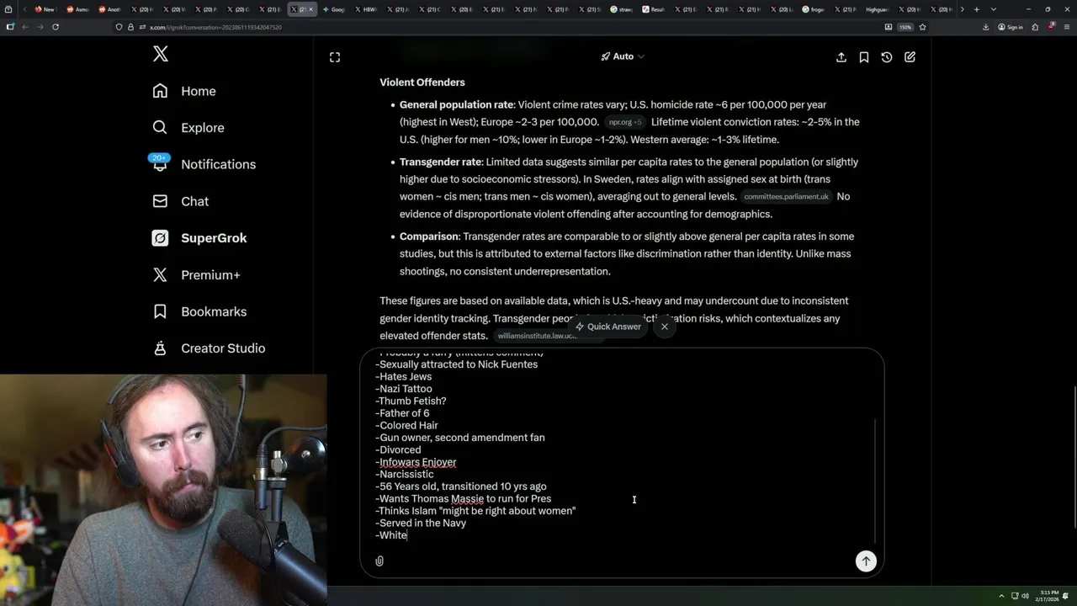The width and height of the screenshot is (1077, 606).
Task: Open the npr.org source citation
Action: (x=624, y=122)
